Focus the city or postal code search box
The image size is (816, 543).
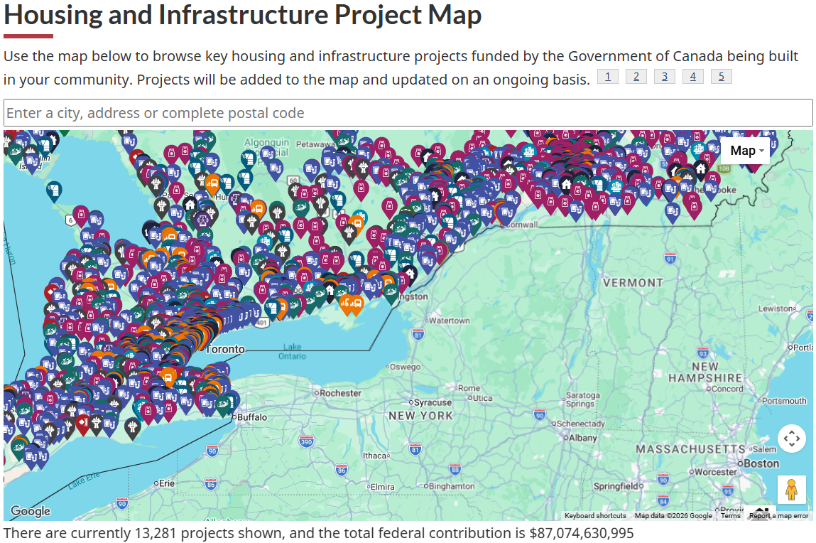(408, 113)
